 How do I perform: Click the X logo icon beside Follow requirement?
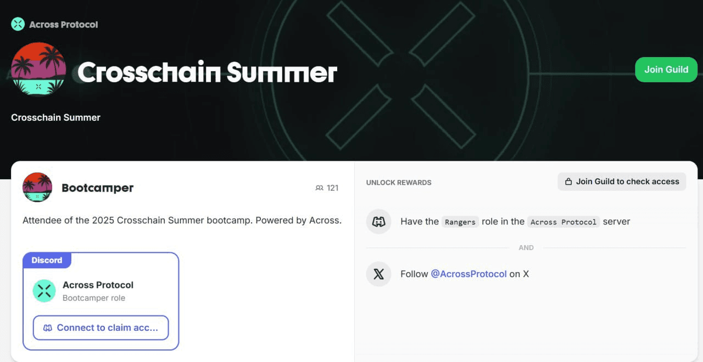pos(379,274)
